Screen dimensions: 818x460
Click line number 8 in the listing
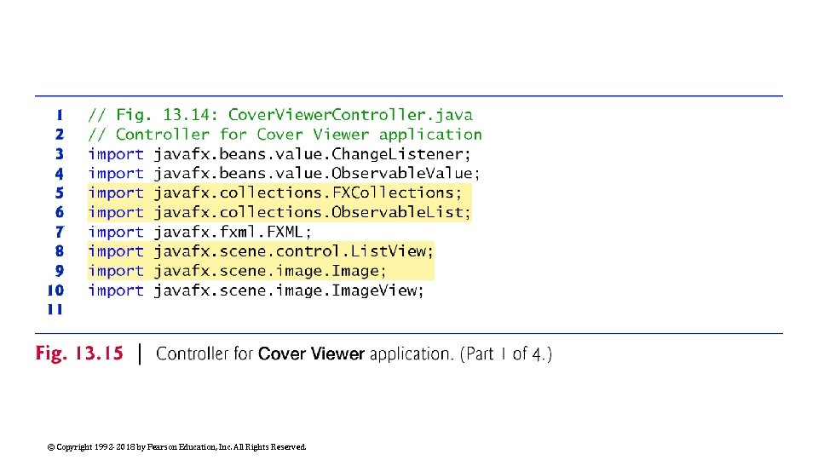[60, 251]
